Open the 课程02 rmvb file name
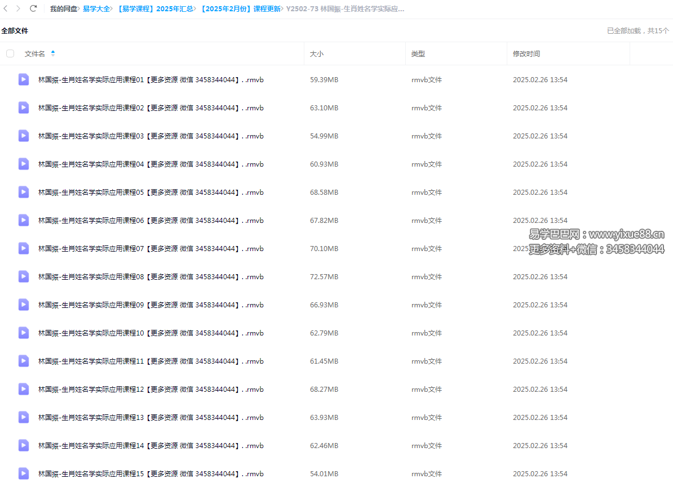This screenshot has height=483, width=673. (150, 108)
